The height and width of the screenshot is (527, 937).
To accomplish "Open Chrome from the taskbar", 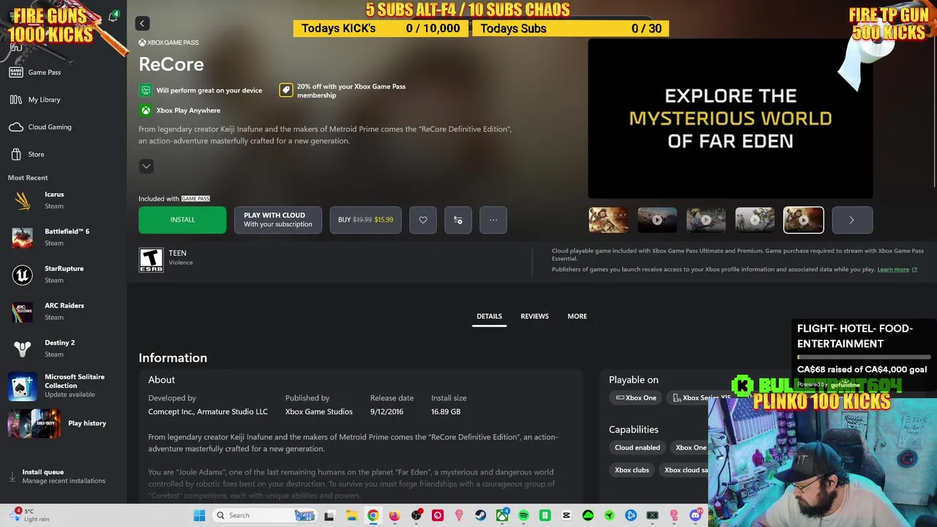I will [x=373, y=515].
